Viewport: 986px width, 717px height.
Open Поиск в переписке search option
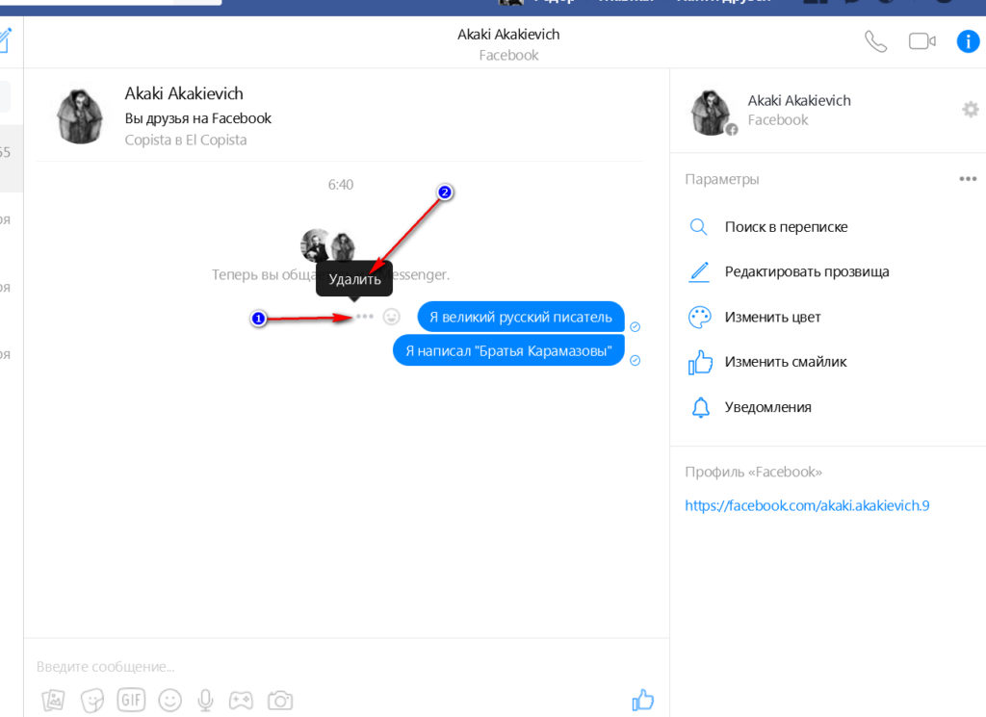786,227
